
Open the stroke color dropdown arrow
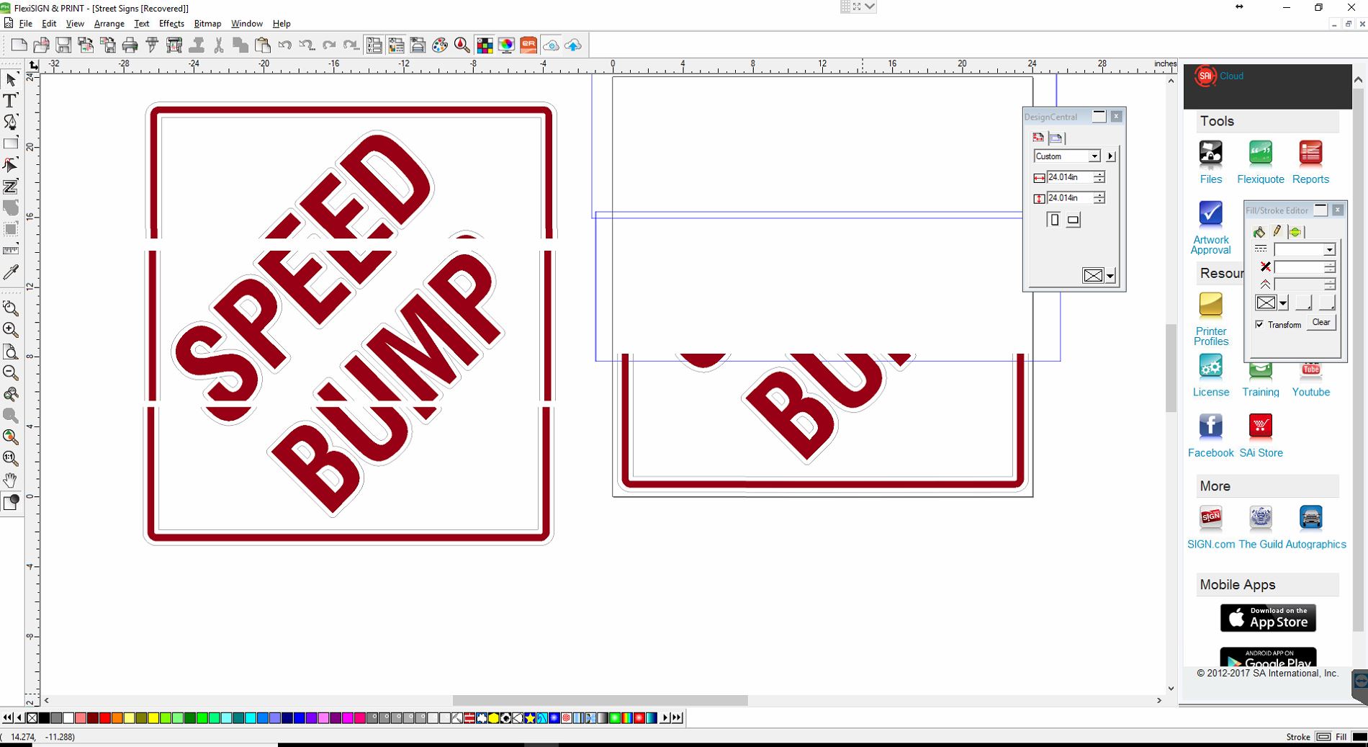point(1283,303)
